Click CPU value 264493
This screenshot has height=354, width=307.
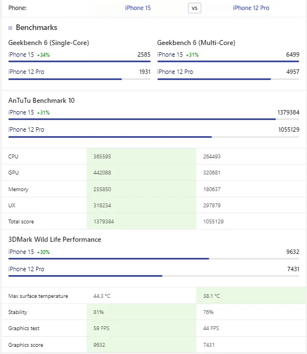pyautogui.click(x=212, y=157)
